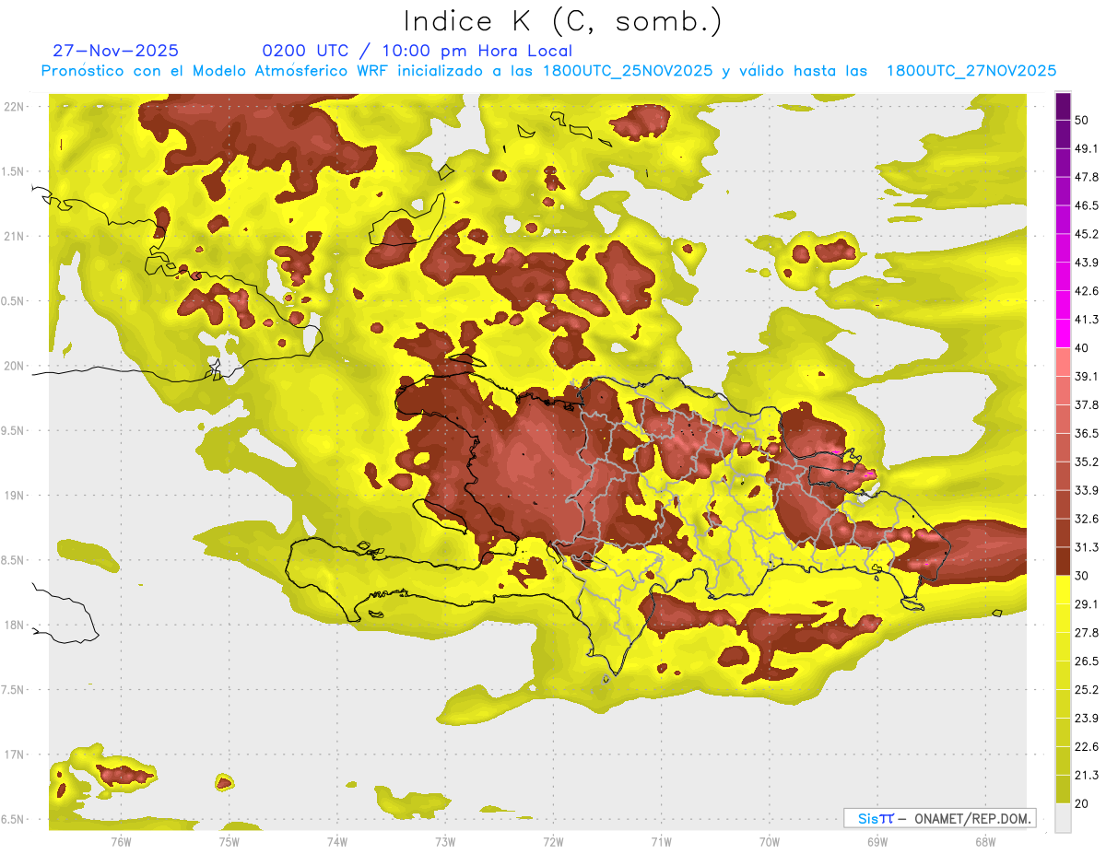Pick the bright magenta swatch just above 40
The height and width of the screenshot is (854, 1106).
1063,333
